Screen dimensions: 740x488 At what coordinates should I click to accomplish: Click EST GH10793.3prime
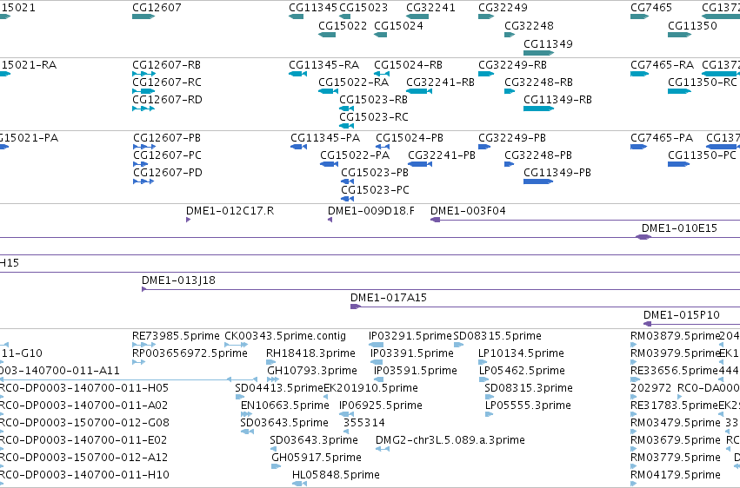coord(312,371)
